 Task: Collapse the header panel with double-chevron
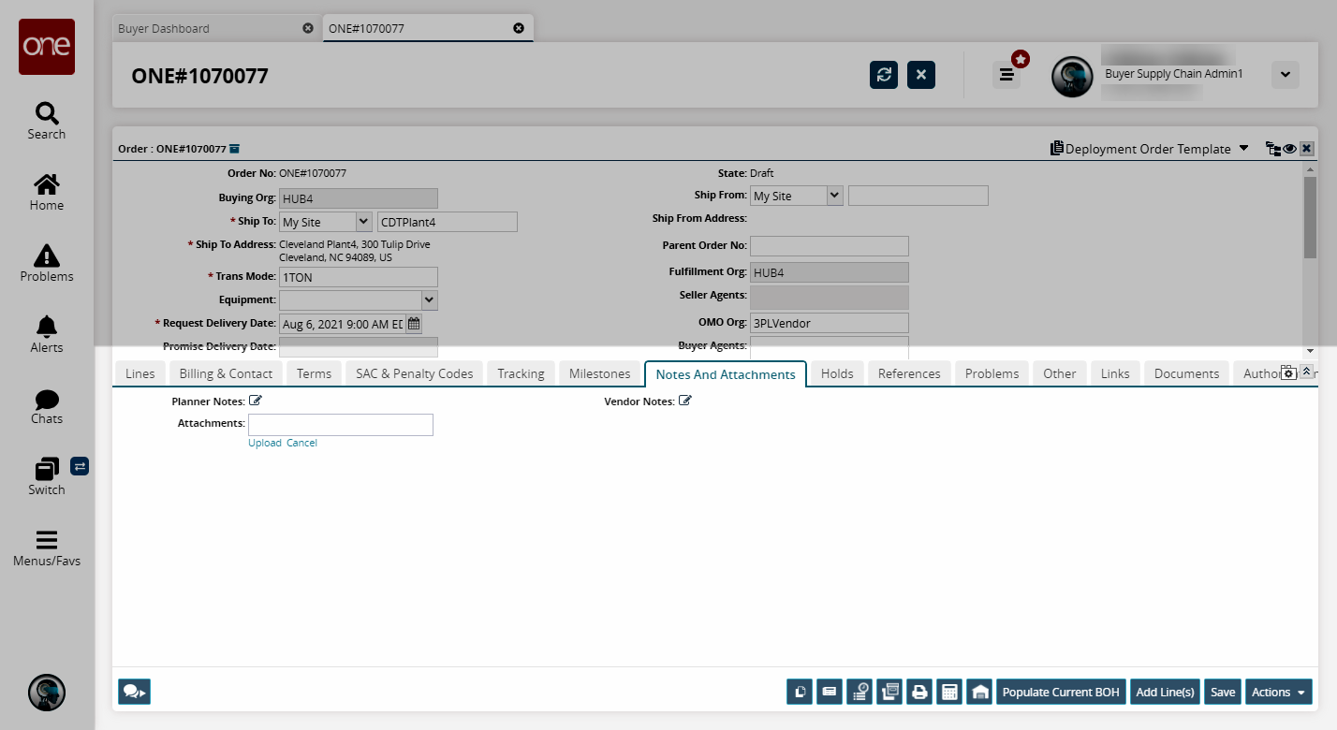1307,371
